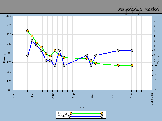
Task: Select late-September orange Rating point near 185
Action: pos(87,58)
